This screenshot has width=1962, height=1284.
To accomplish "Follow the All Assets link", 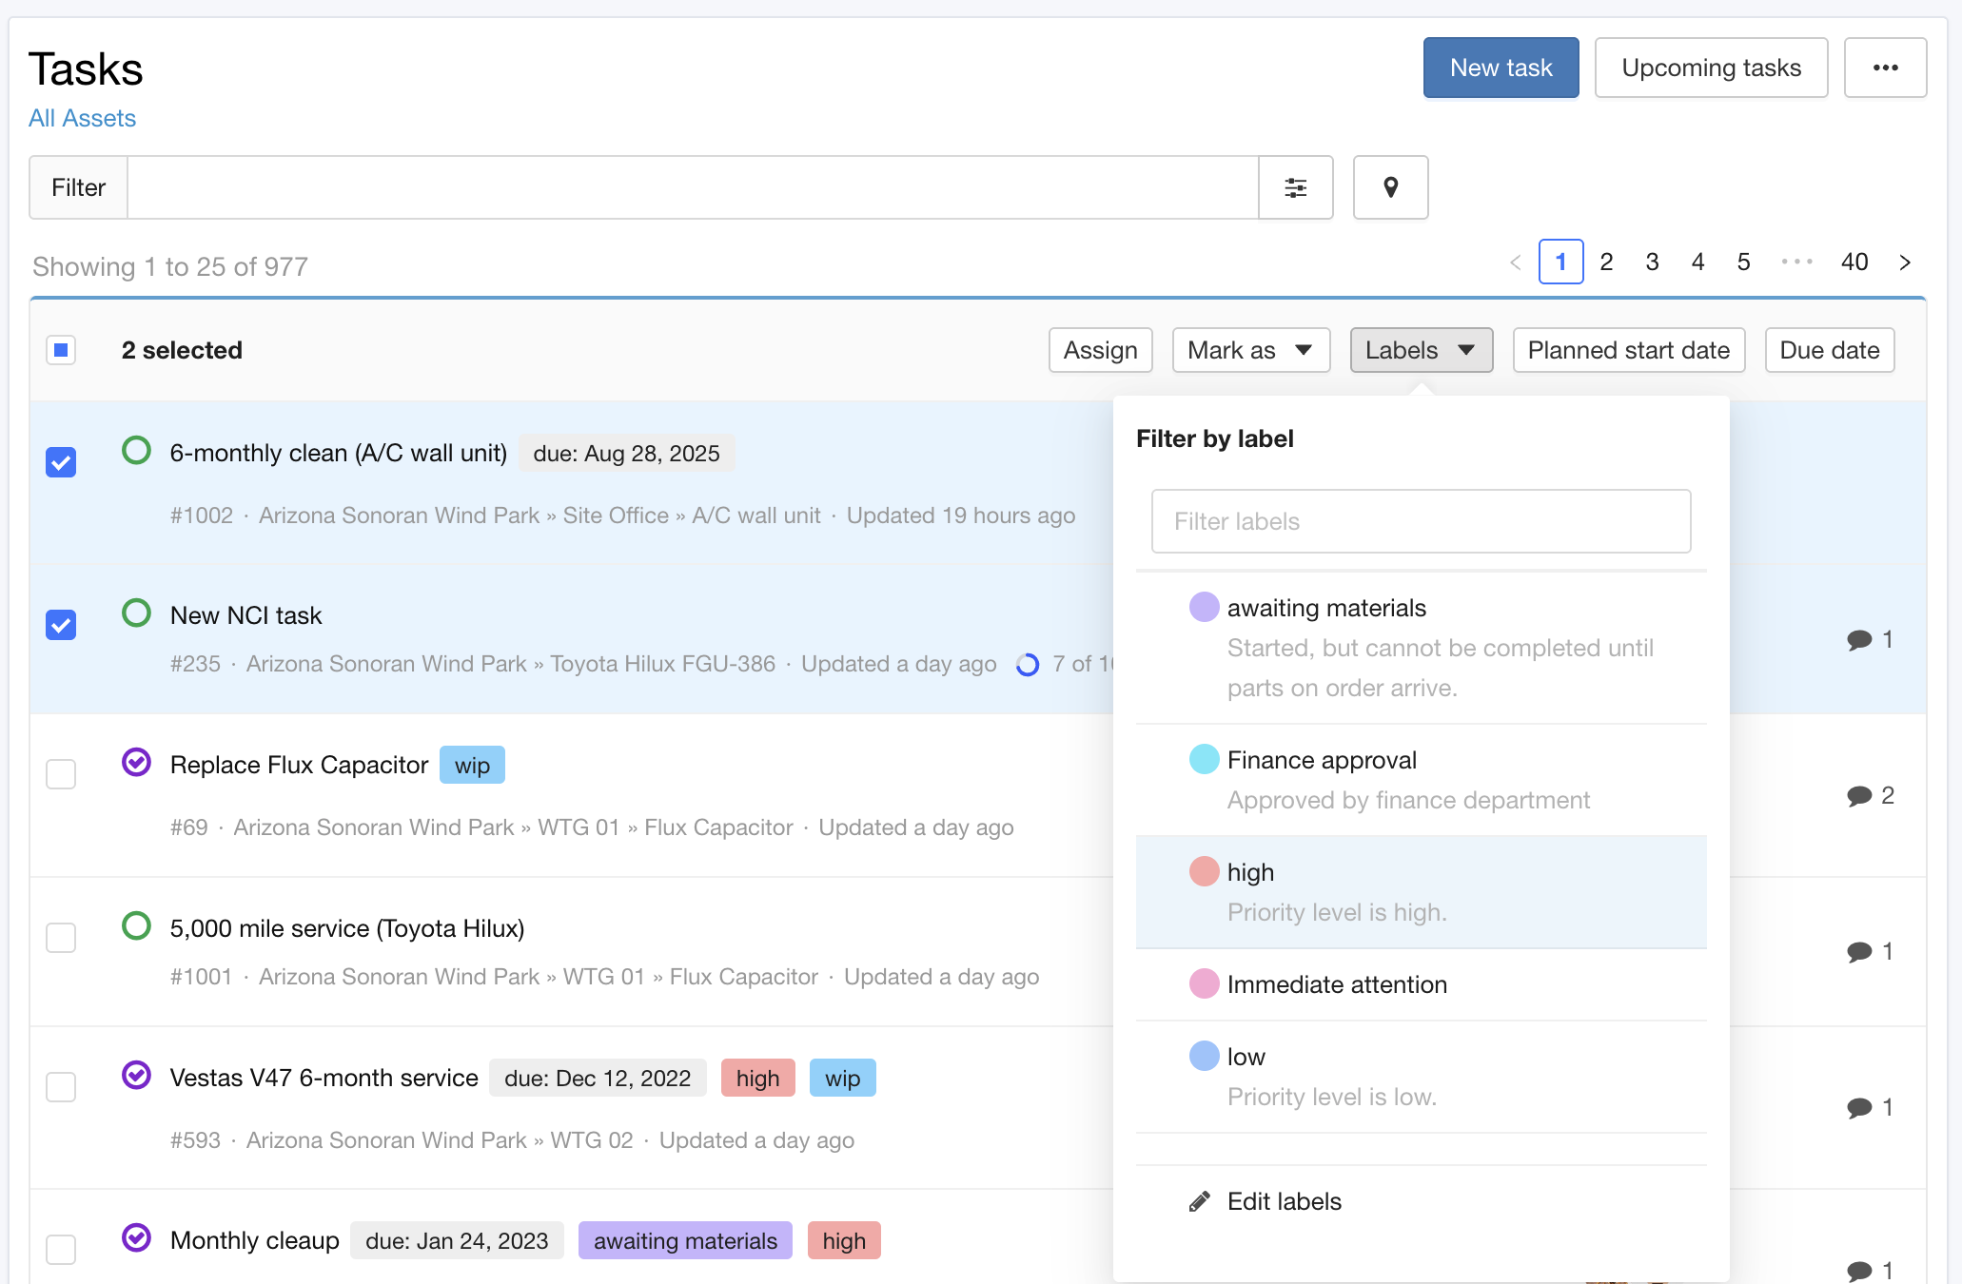I will click(x=82, y=118).
